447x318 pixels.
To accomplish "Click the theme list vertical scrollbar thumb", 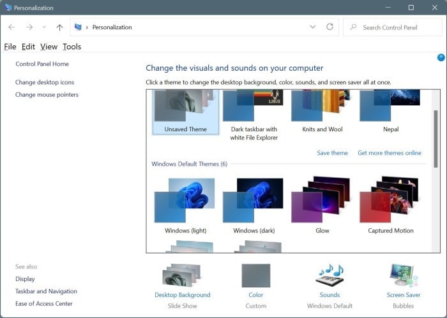I will [436, 139].
